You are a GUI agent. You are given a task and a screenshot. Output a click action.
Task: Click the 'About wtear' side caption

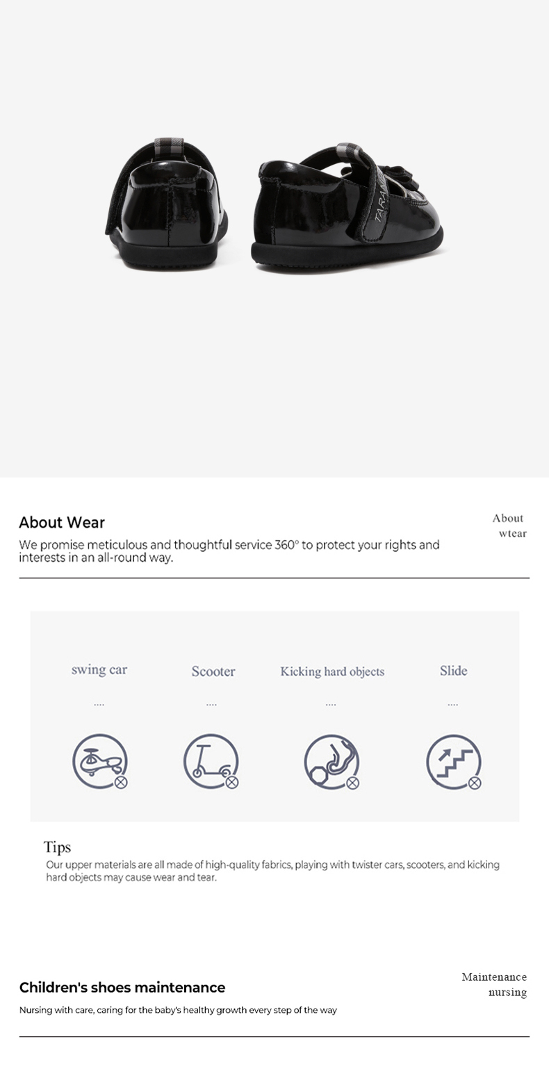coord(509,525)
